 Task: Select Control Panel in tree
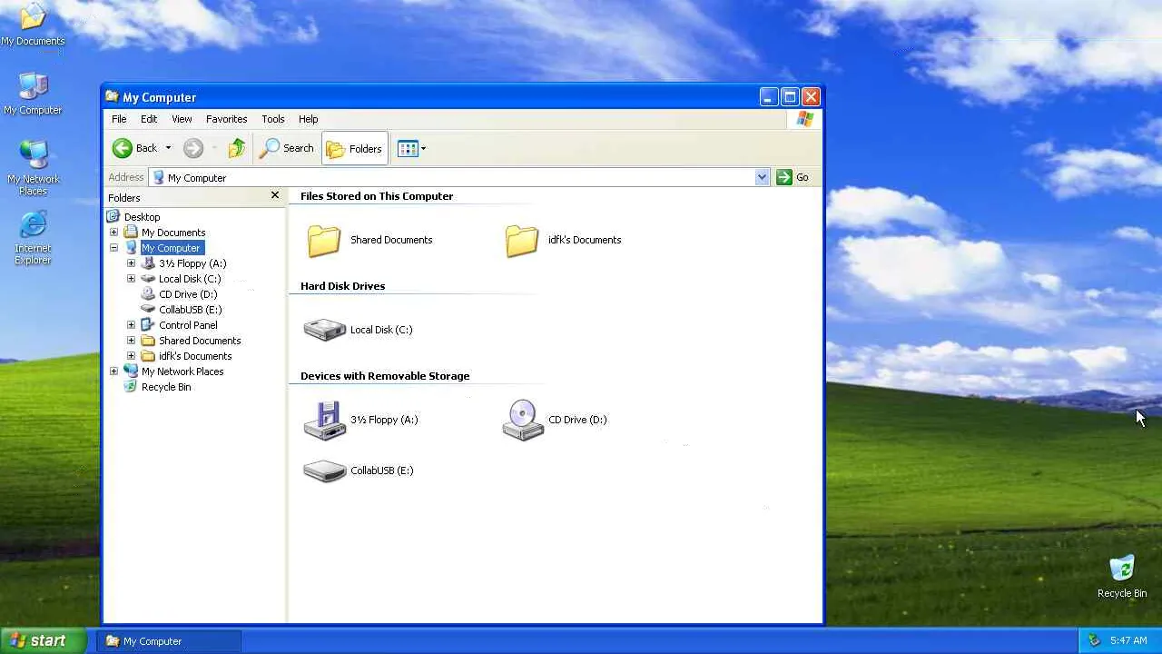coord(188,325)
